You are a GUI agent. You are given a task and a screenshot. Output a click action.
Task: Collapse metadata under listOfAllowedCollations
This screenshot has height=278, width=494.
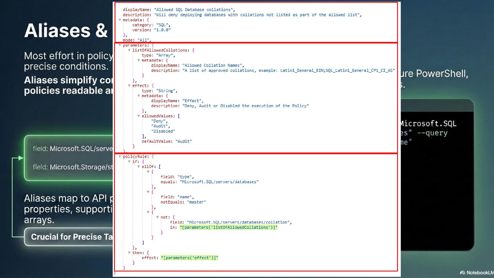click(139, 60)
